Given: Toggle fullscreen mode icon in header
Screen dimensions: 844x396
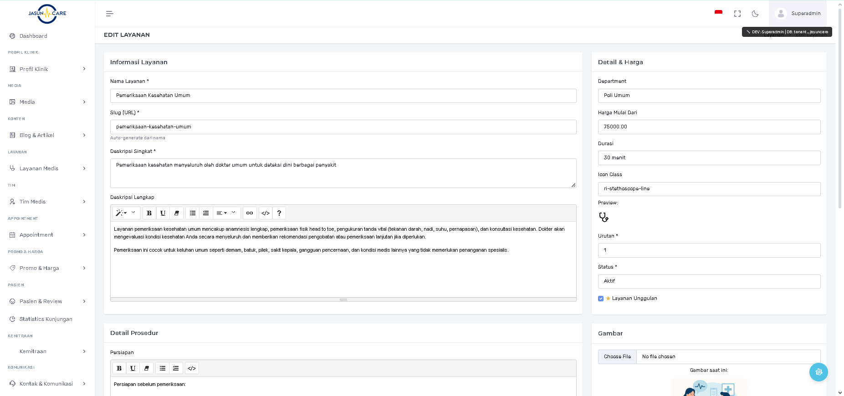Looking at the screenshot, I should pos(737,14).
